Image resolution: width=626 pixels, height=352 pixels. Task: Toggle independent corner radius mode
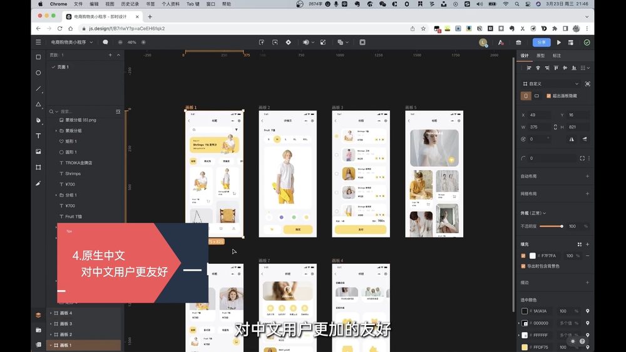click(x=582, y=158)
